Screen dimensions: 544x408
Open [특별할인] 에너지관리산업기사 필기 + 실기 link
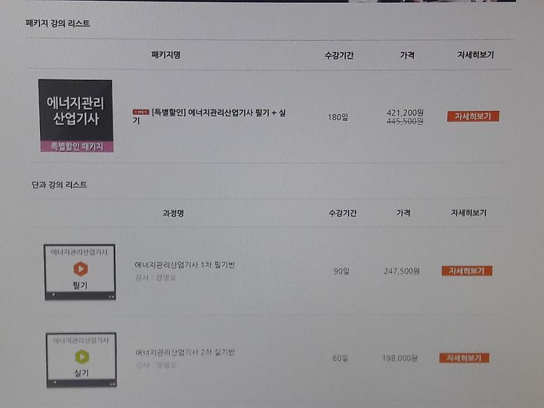(218, 116)
